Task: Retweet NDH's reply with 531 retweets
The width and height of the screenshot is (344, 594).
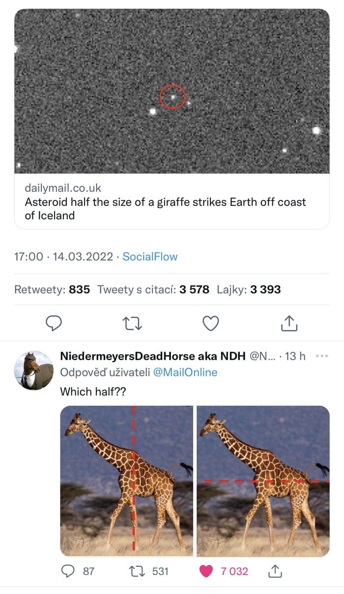Action: pos(135,571)
